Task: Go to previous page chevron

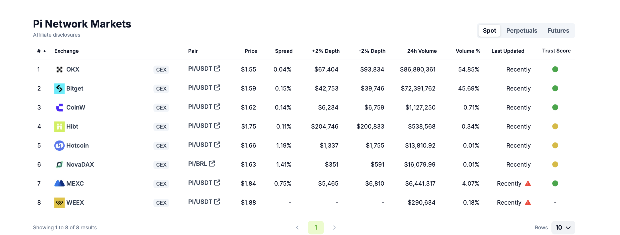Action: click(x=297, y=228)
